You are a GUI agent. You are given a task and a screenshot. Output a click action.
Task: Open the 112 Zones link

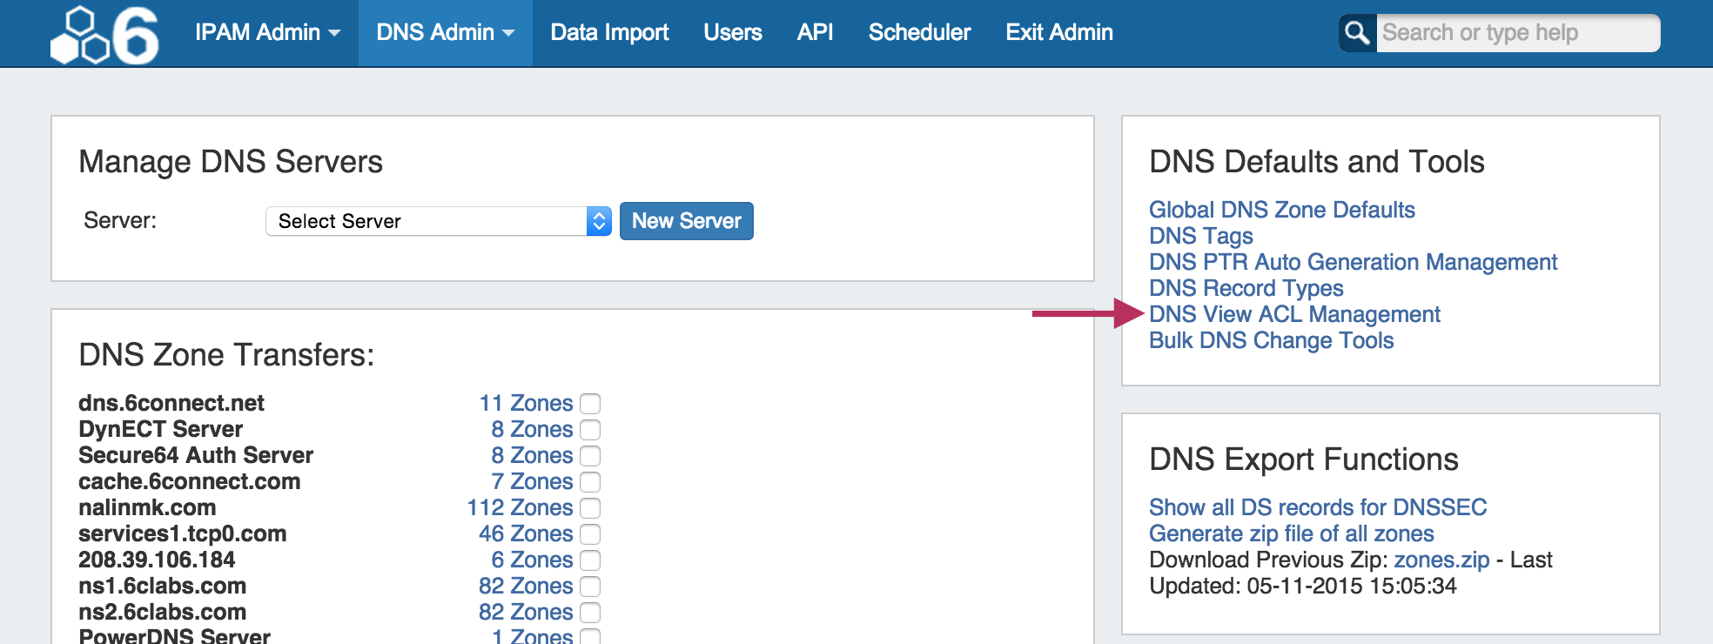520,507
